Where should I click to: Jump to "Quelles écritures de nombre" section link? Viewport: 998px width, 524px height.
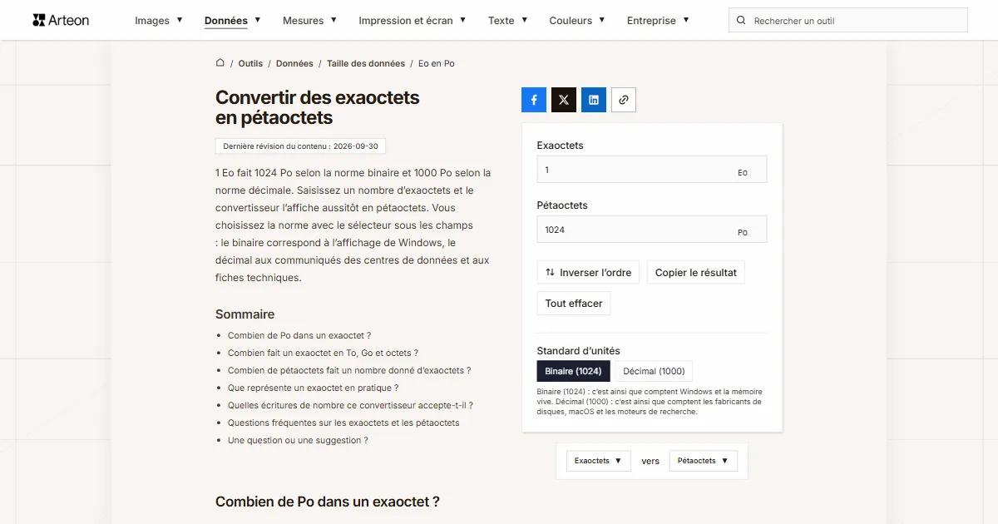point(350,405)
